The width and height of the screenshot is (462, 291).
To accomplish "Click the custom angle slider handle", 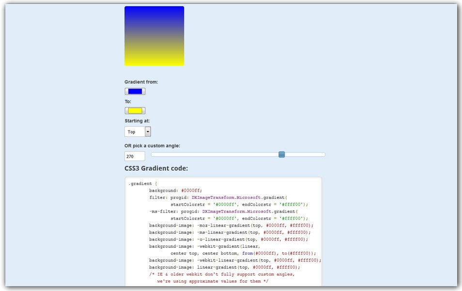I will (x=281, y=154).
